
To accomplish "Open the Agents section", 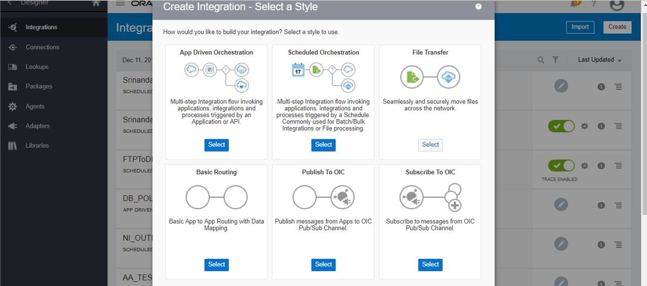I will pyautogui.click(x=35, y=106).
